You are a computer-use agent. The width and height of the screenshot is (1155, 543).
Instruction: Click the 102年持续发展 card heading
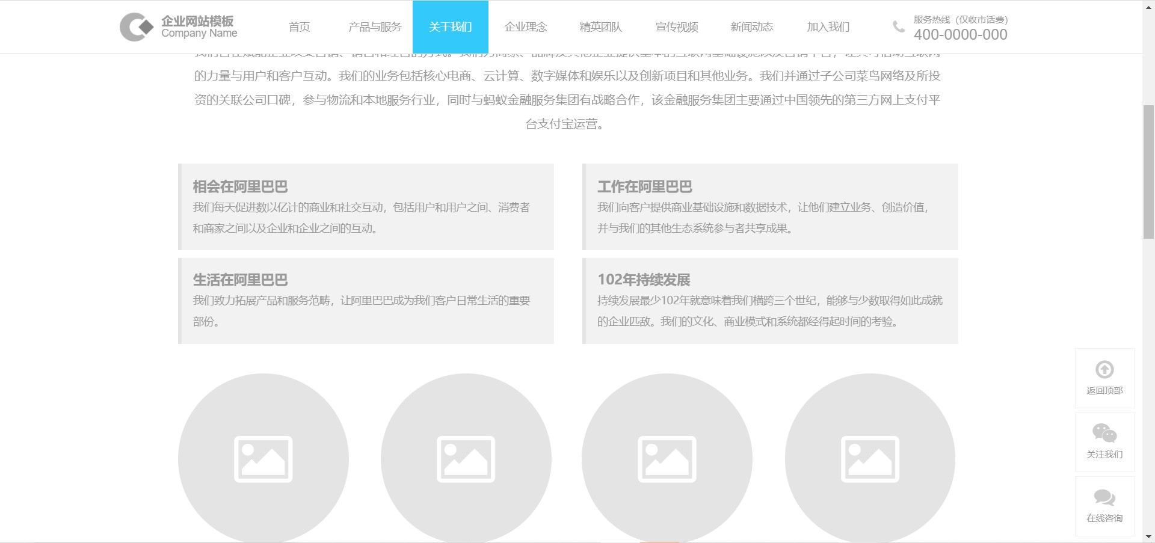(x=644, y=280)
